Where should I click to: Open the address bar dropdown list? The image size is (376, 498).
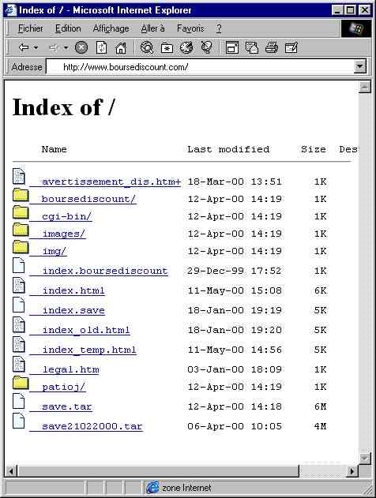(360, 67)
